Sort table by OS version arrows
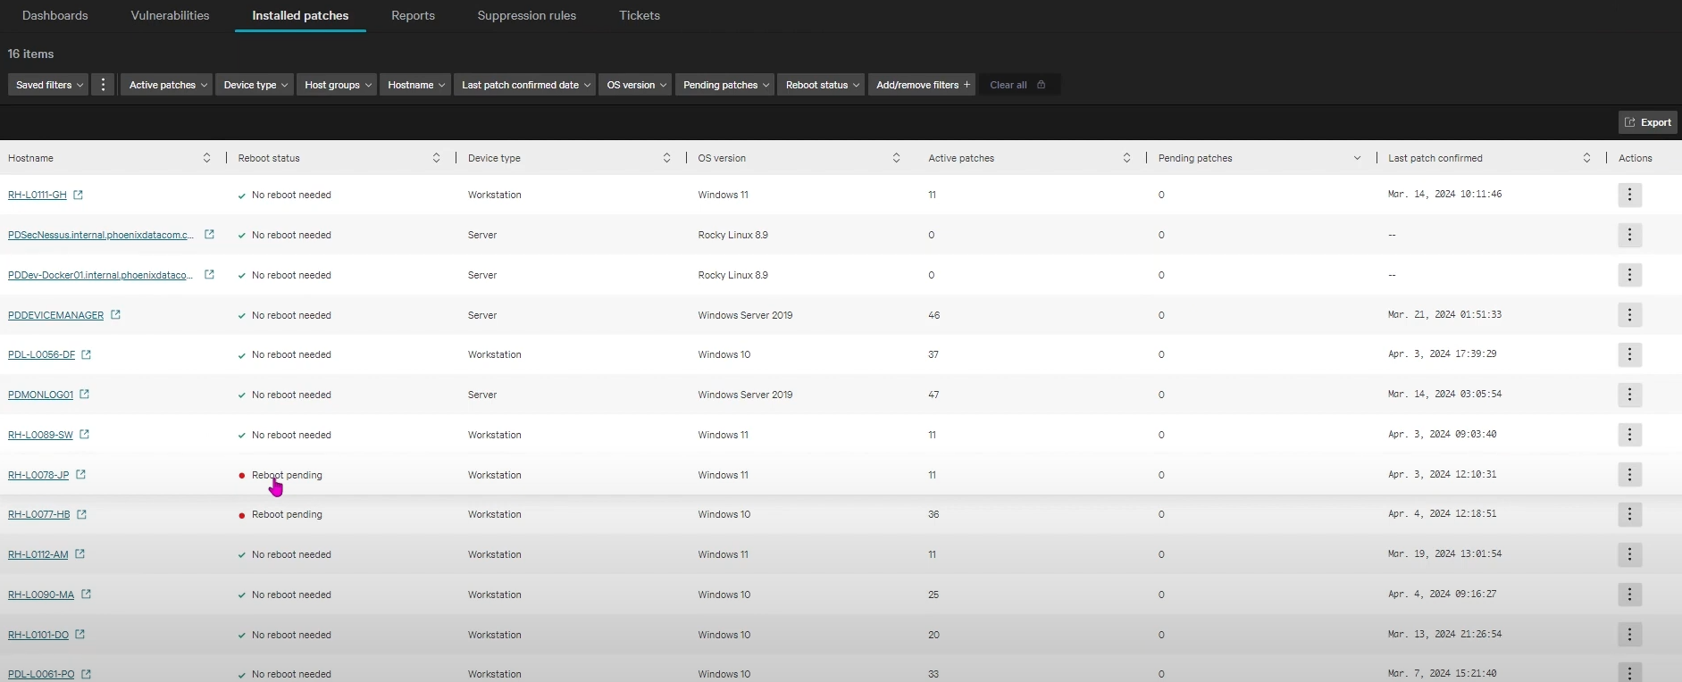 896,158
